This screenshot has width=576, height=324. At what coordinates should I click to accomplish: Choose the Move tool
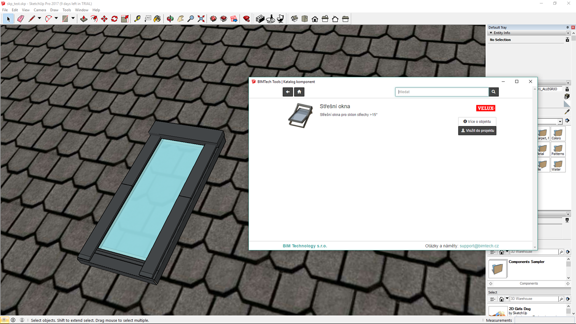104,19
